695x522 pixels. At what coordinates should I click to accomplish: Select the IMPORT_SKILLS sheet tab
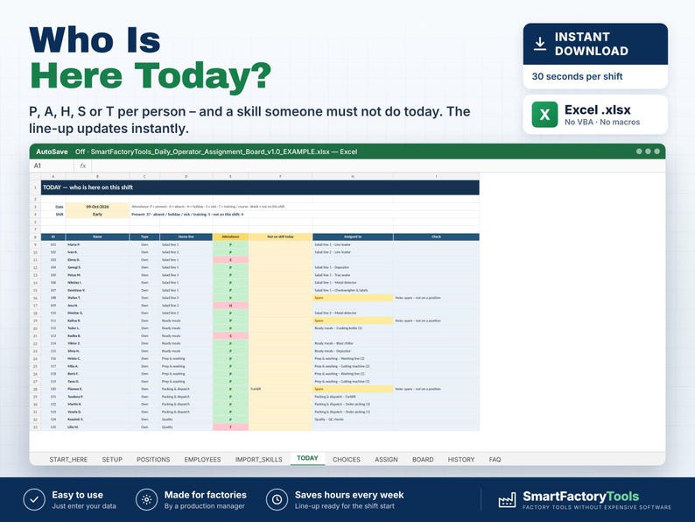[259, 460]
